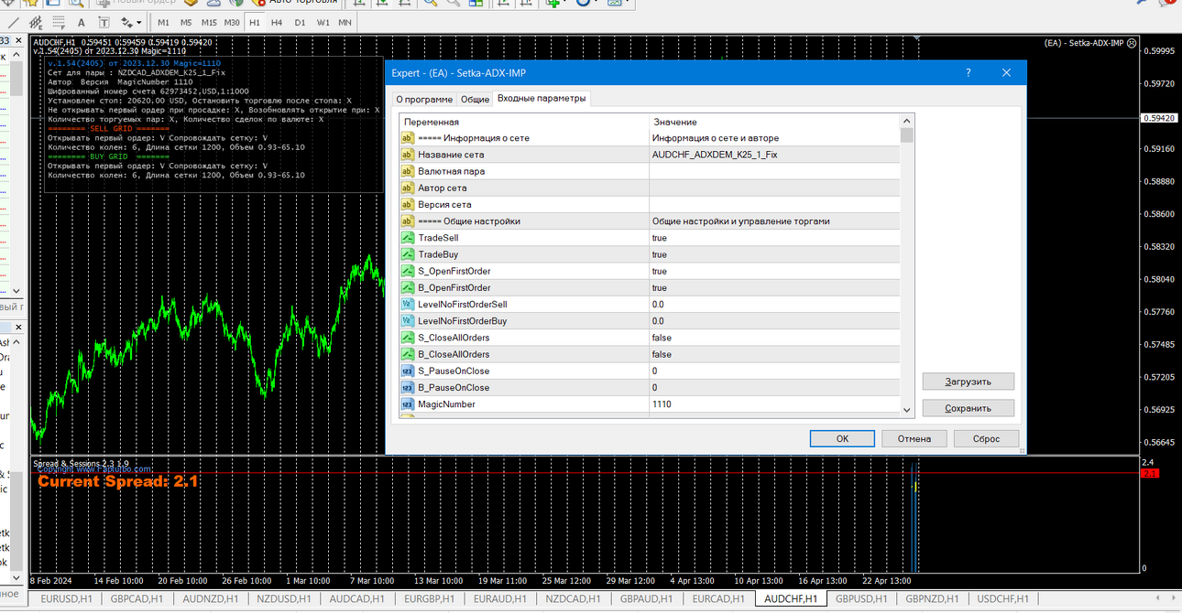The height and width of the screenshot is (613, 1182).
Task: Switch chart timeframe to M1
Action: pyautogui.click(x=163, y=22)
